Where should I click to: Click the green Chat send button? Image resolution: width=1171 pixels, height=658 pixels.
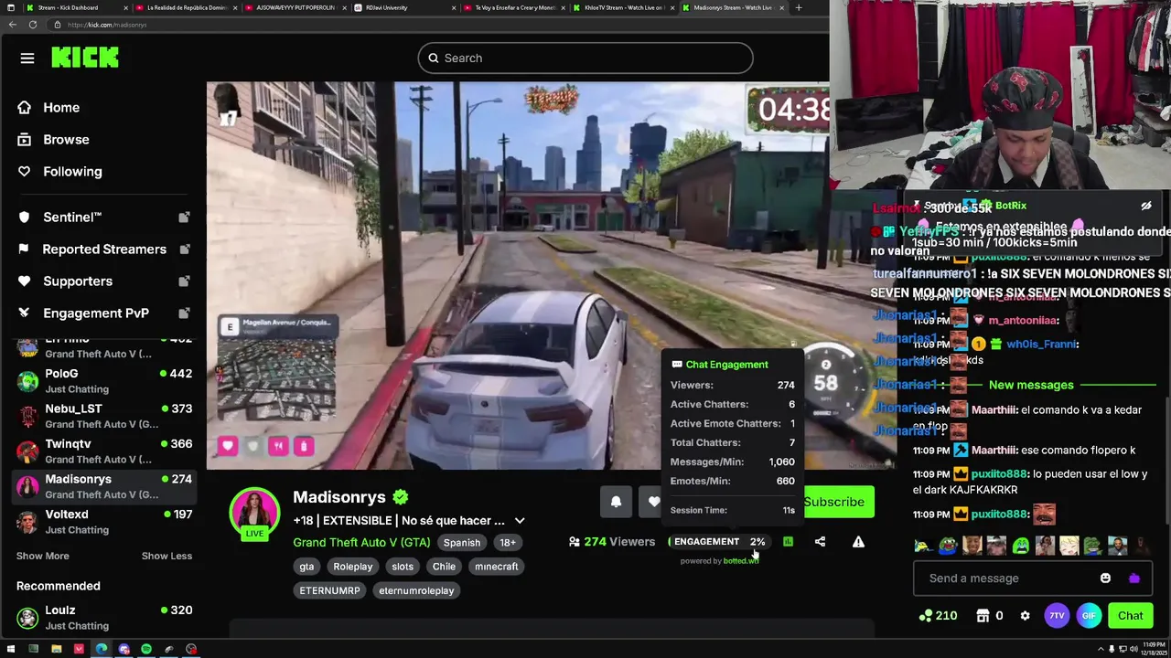[1130, 615]
